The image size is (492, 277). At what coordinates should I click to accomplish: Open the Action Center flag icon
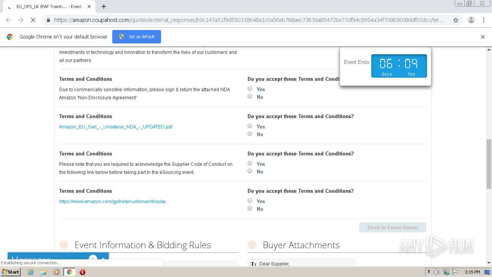click(455, 272)
